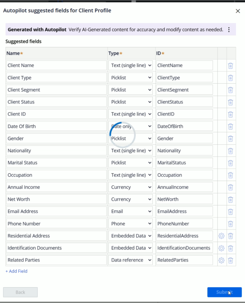This screenshot has height=303, width=245.
Task: Delete the Phone Number field row
Action: click(x=231, y=224)
